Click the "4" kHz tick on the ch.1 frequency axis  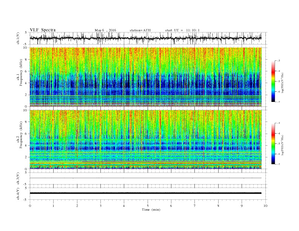[26, 83]
